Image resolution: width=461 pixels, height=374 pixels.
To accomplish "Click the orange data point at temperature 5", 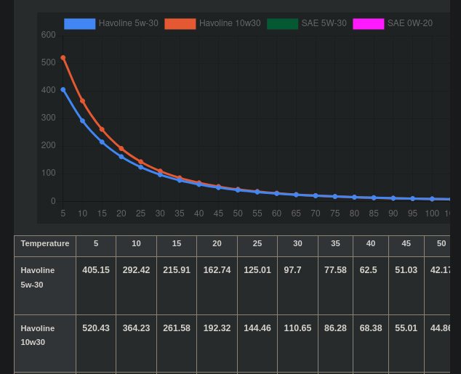I will pyautogui.click(x=63, y=58).
